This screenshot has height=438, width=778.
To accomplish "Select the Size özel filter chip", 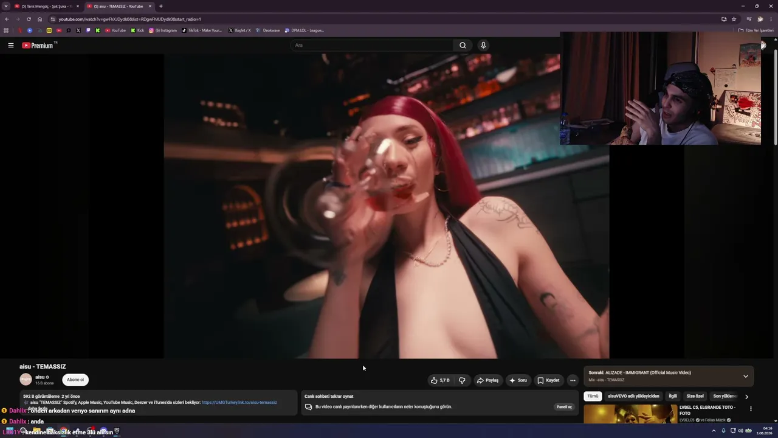I will (695, 396).
